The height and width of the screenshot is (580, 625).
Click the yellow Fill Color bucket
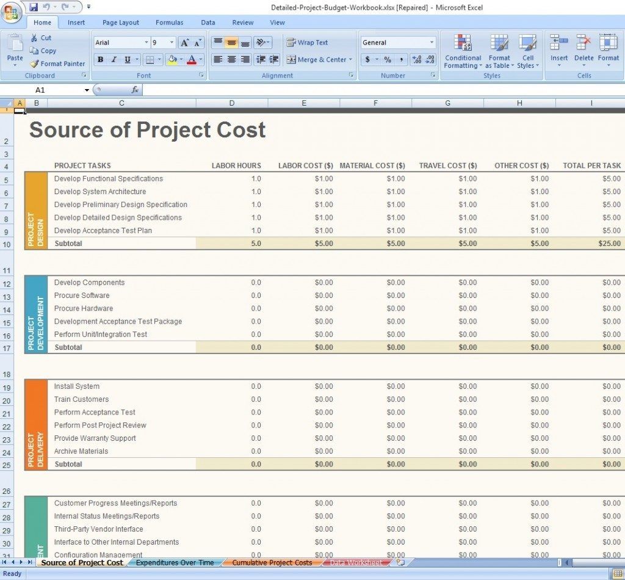tap(172, 60)
